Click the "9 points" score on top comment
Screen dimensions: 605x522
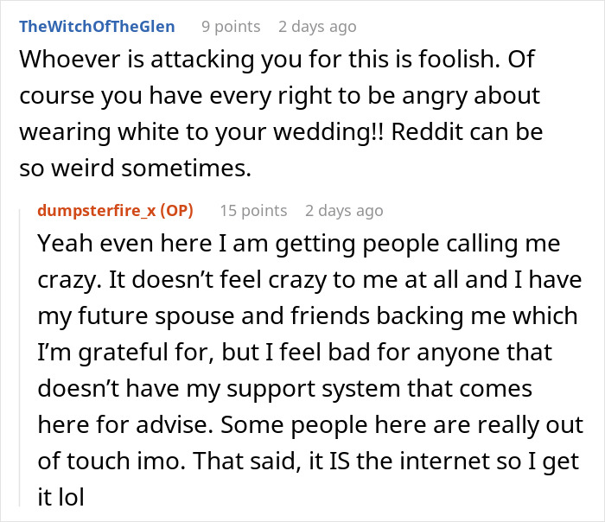231,27
